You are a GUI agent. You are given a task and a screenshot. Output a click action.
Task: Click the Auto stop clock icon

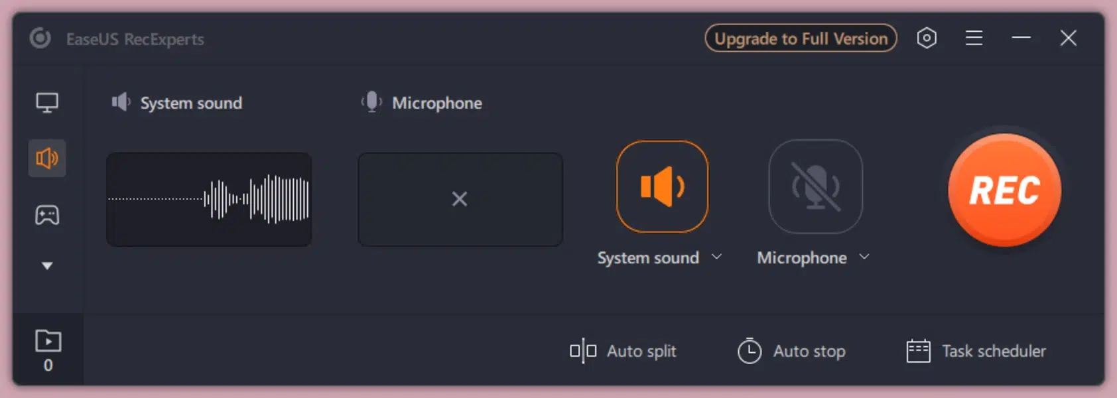point(750,351)
